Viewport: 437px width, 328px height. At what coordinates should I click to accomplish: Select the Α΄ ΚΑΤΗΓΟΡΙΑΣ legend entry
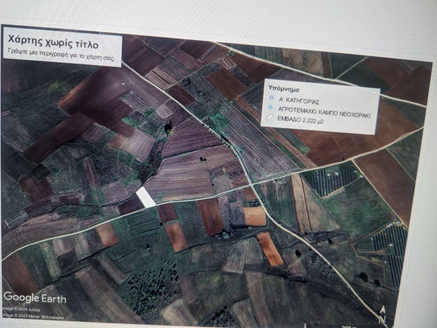coord(299,102)
